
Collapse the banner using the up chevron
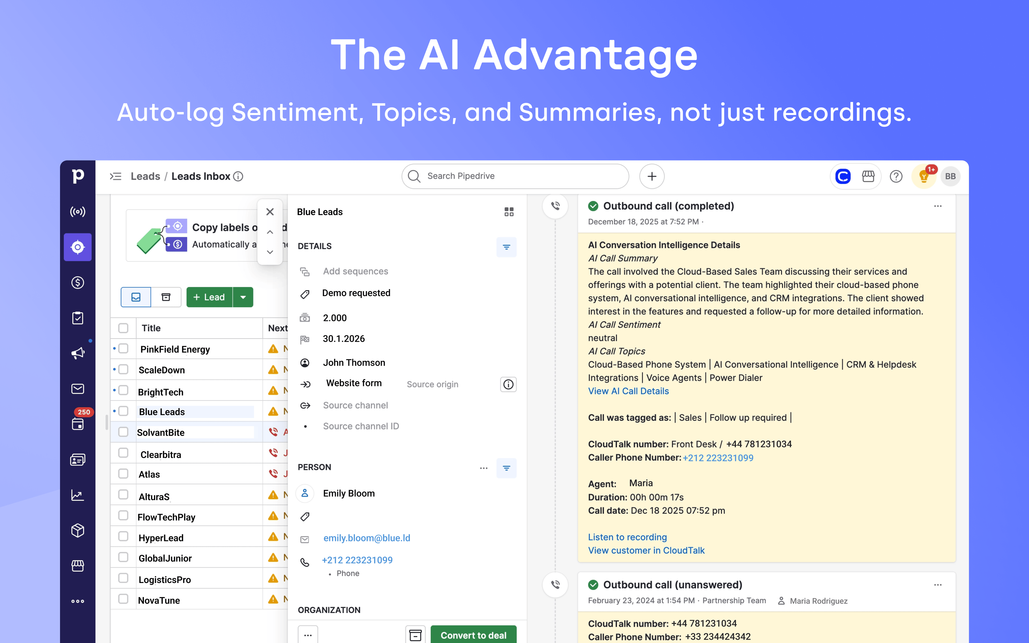coord(270,232)
